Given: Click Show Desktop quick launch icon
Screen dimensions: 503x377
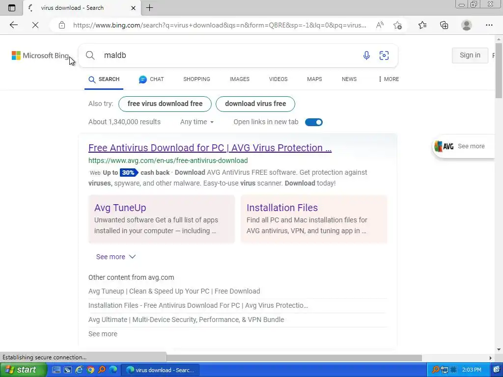Looking at the screenshot, I should (56, 370).
